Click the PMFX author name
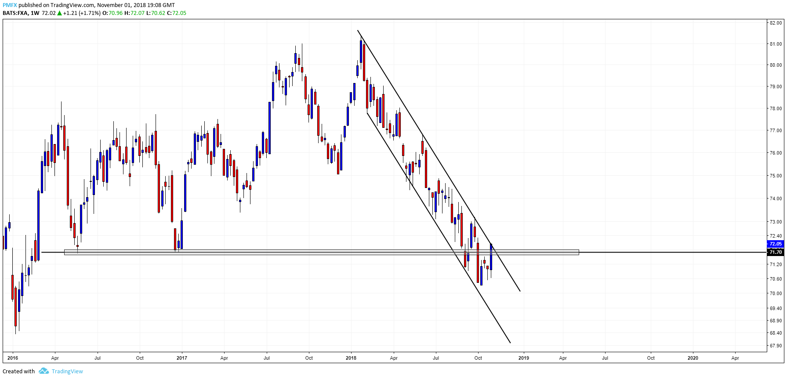The height and width of the screenshot is (379, 787). coord(10,5)
